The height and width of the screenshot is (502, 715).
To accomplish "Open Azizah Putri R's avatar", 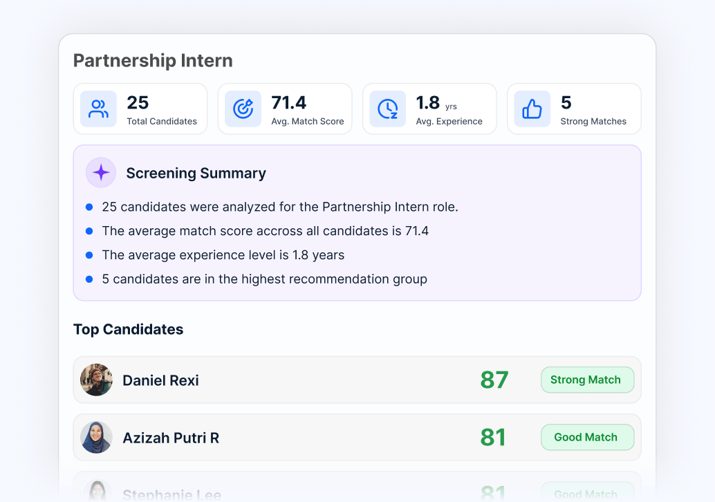I will [96, 437].
